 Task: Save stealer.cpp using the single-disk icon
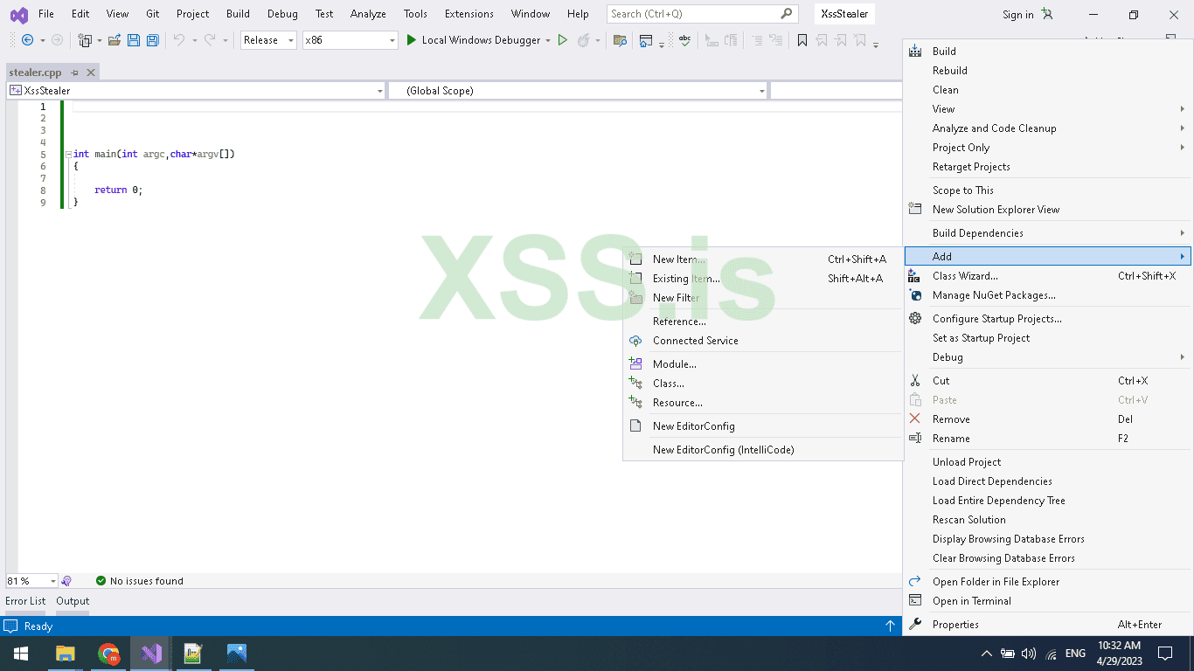(134, 40)
